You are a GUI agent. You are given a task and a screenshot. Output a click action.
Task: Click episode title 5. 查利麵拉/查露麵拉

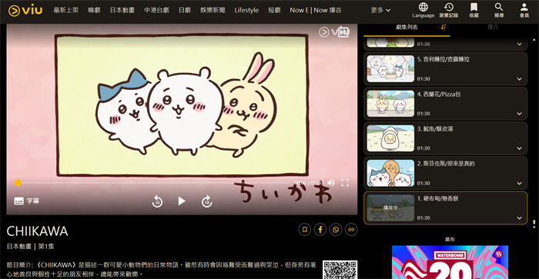pyautogui.click(x=443, y=59)
